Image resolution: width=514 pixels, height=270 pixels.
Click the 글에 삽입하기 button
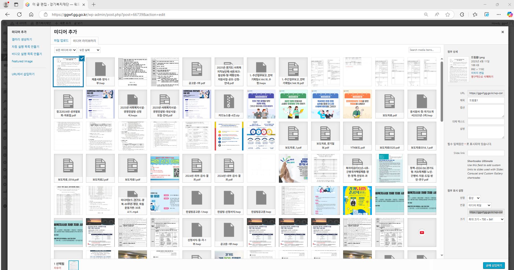click(494, 265)
